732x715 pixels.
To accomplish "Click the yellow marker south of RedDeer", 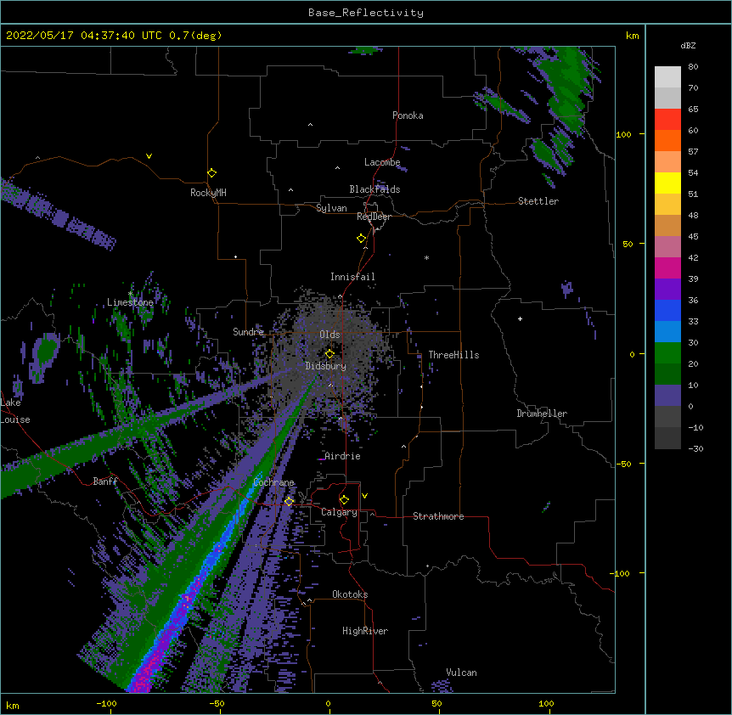I will click(361, 238).
